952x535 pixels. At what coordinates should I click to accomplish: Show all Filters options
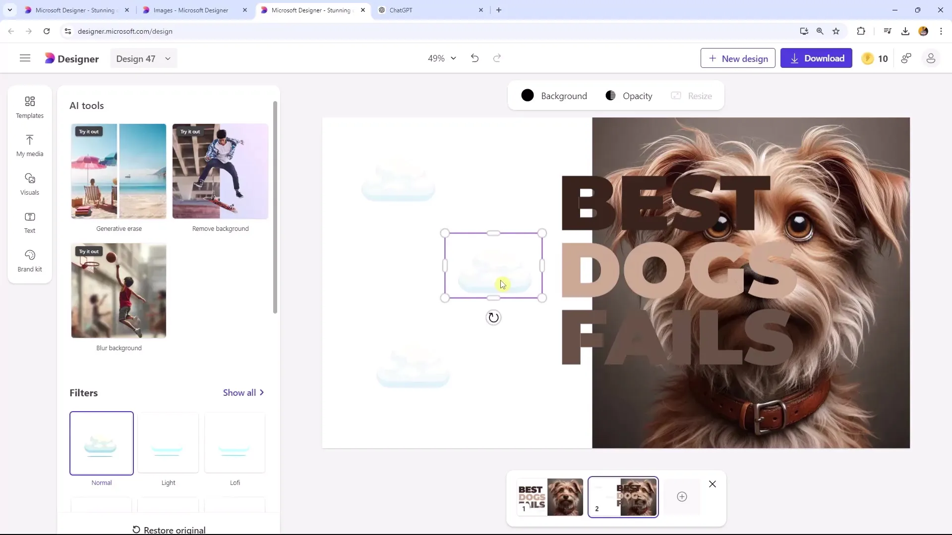[x=244, y=393]
